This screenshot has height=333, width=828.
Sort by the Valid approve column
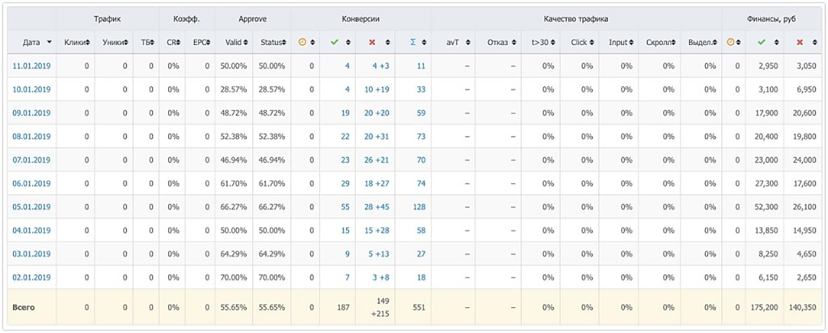click(236, 43)
